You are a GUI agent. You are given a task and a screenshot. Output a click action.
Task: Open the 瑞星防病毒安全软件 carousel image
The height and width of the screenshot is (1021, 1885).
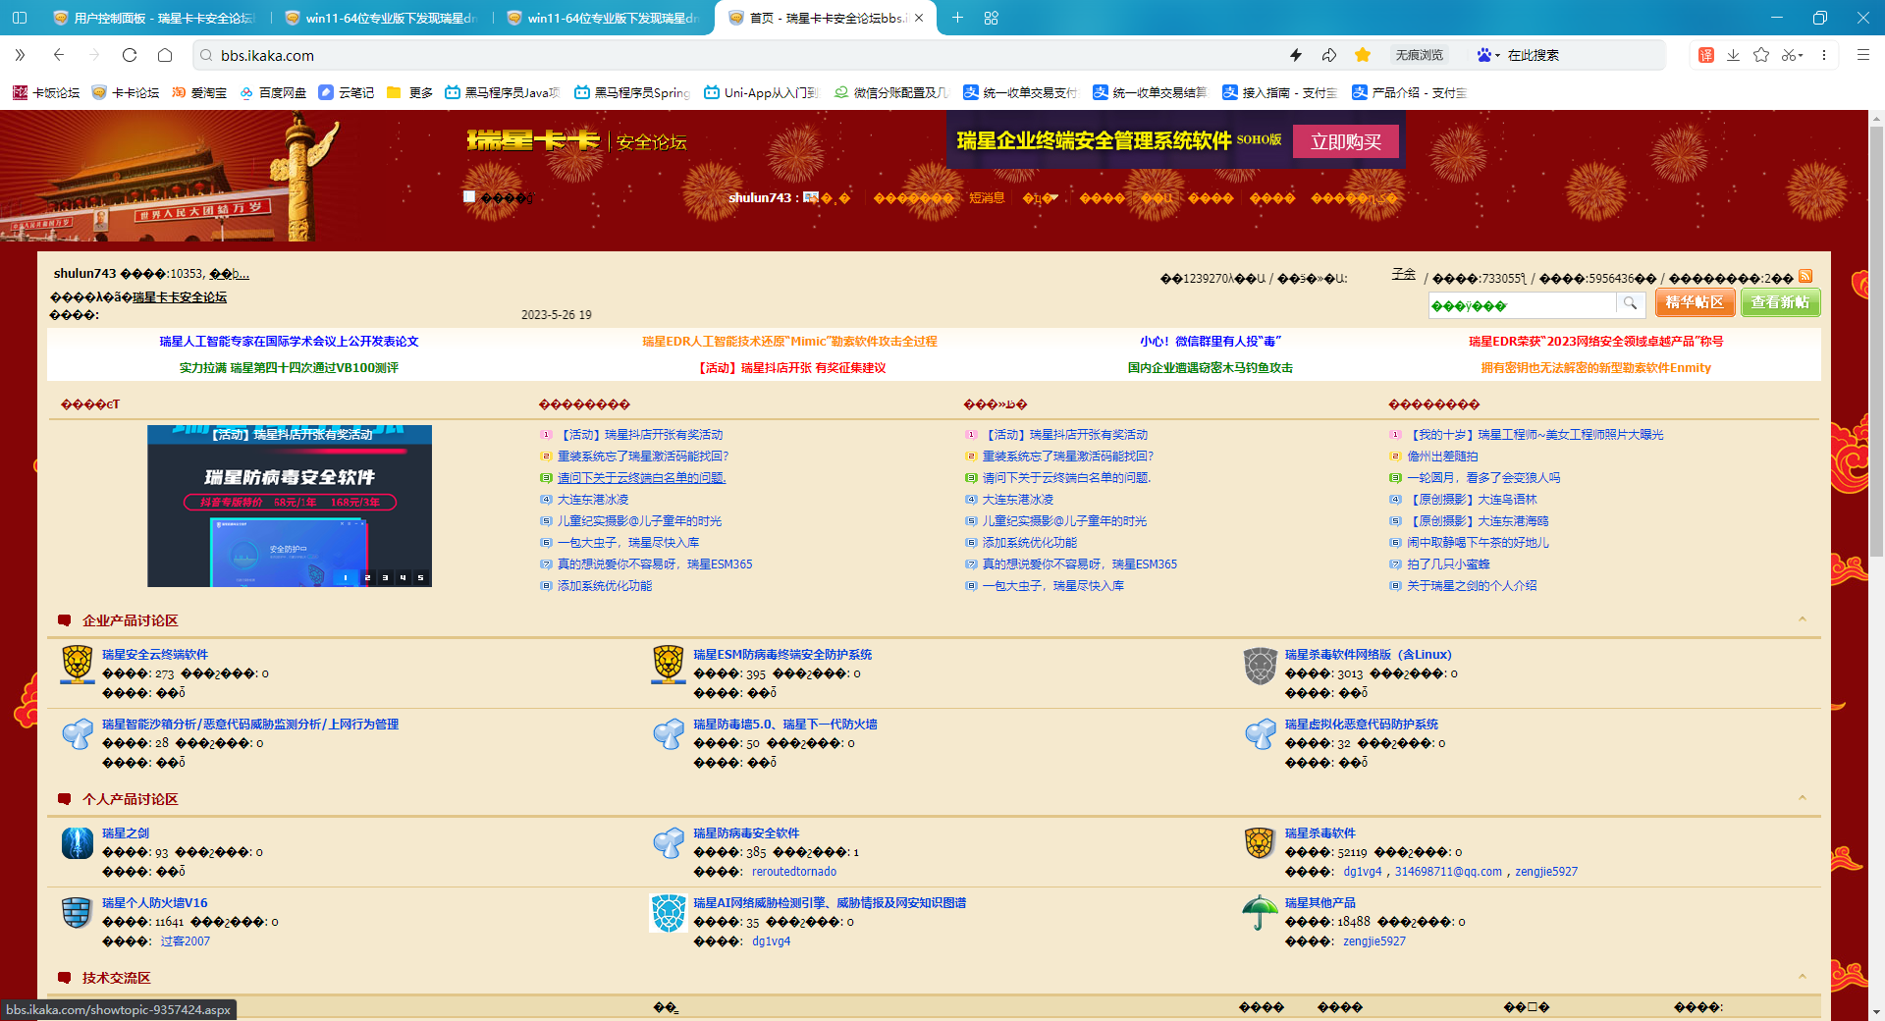point(290,506)
